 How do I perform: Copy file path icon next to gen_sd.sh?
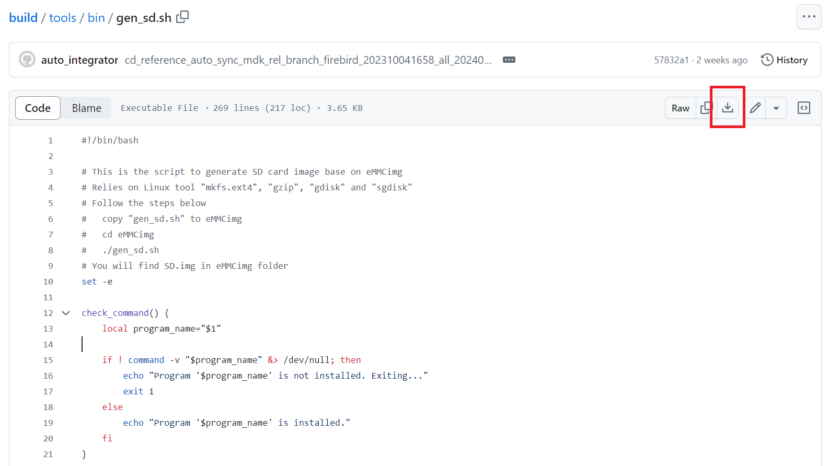[182, 17]
